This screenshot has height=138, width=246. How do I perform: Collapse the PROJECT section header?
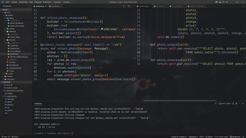click(16, 10)
